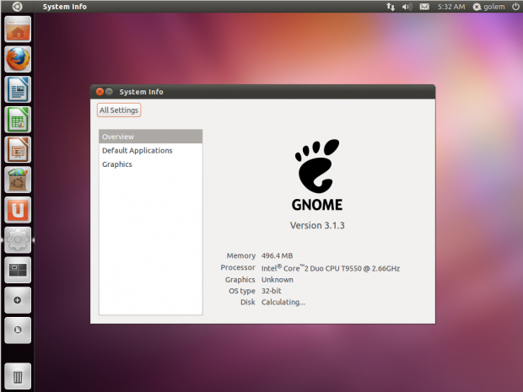Click System Info title in top panel
This screenshot has width=523, height=392.
pyautogui.click(x=65, y=7)
